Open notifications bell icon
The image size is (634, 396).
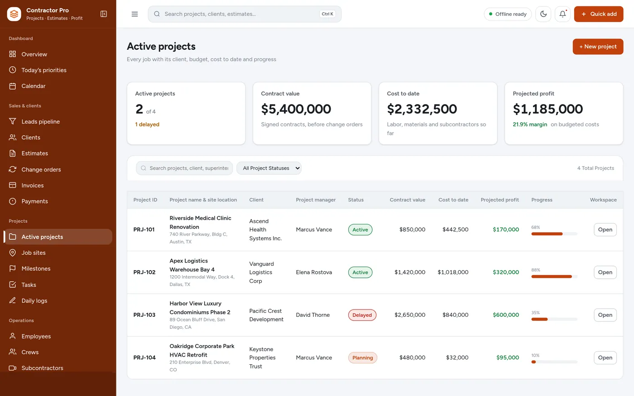[562, 14]
